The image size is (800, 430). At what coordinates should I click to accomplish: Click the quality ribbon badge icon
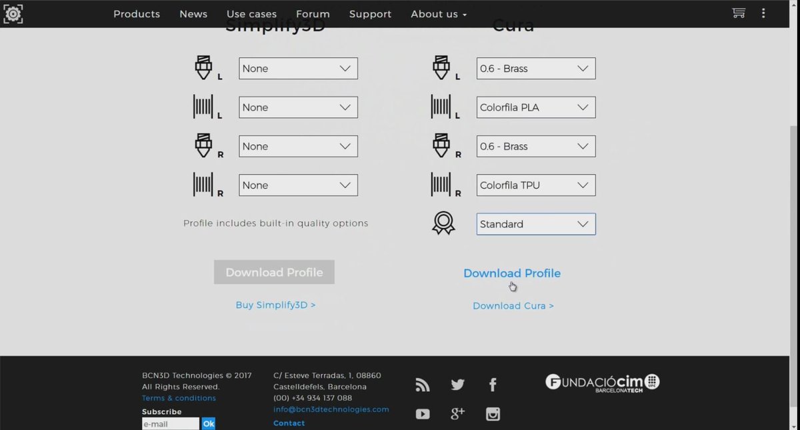click(x=443, y=223)
